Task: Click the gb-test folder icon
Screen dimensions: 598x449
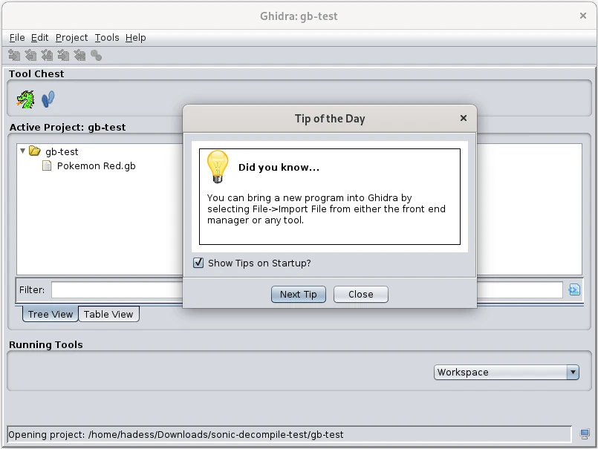Action: pos(35,151)
